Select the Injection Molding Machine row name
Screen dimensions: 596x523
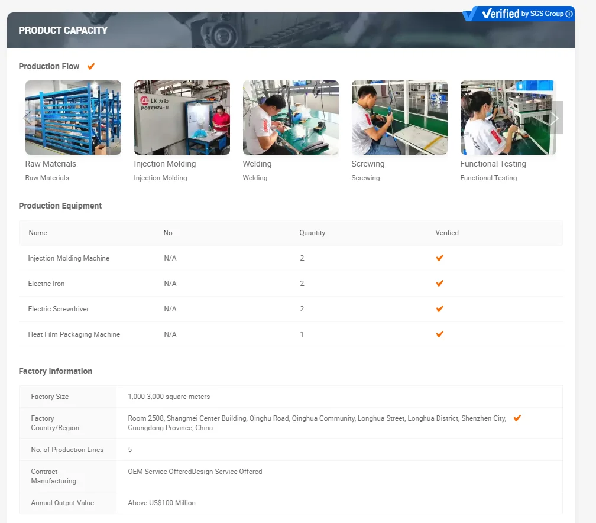click(69, 258)
